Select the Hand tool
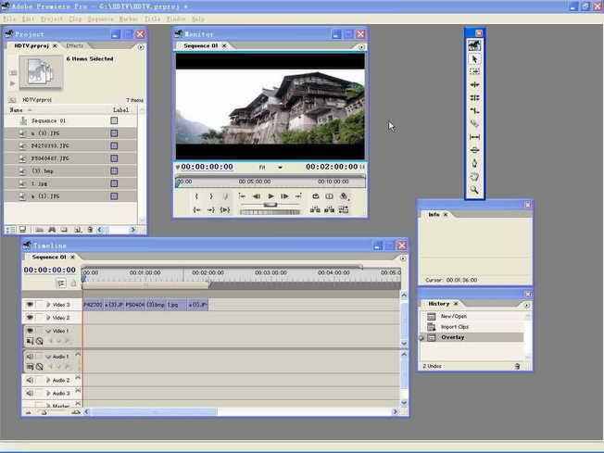604x453 pixels. (x=474, y=176)
